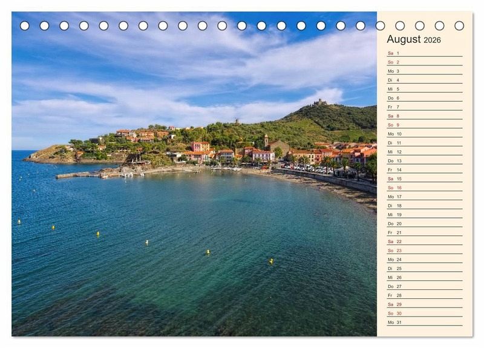Select the Mi 26 calendar row
The height and width of the screenshot is (348, 484).
[x=425, y=277]
